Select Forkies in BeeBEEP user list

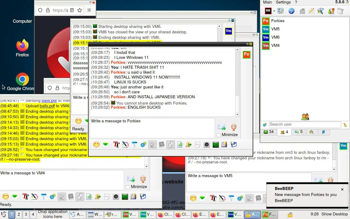pyautogui.click(x=305, y=21)
